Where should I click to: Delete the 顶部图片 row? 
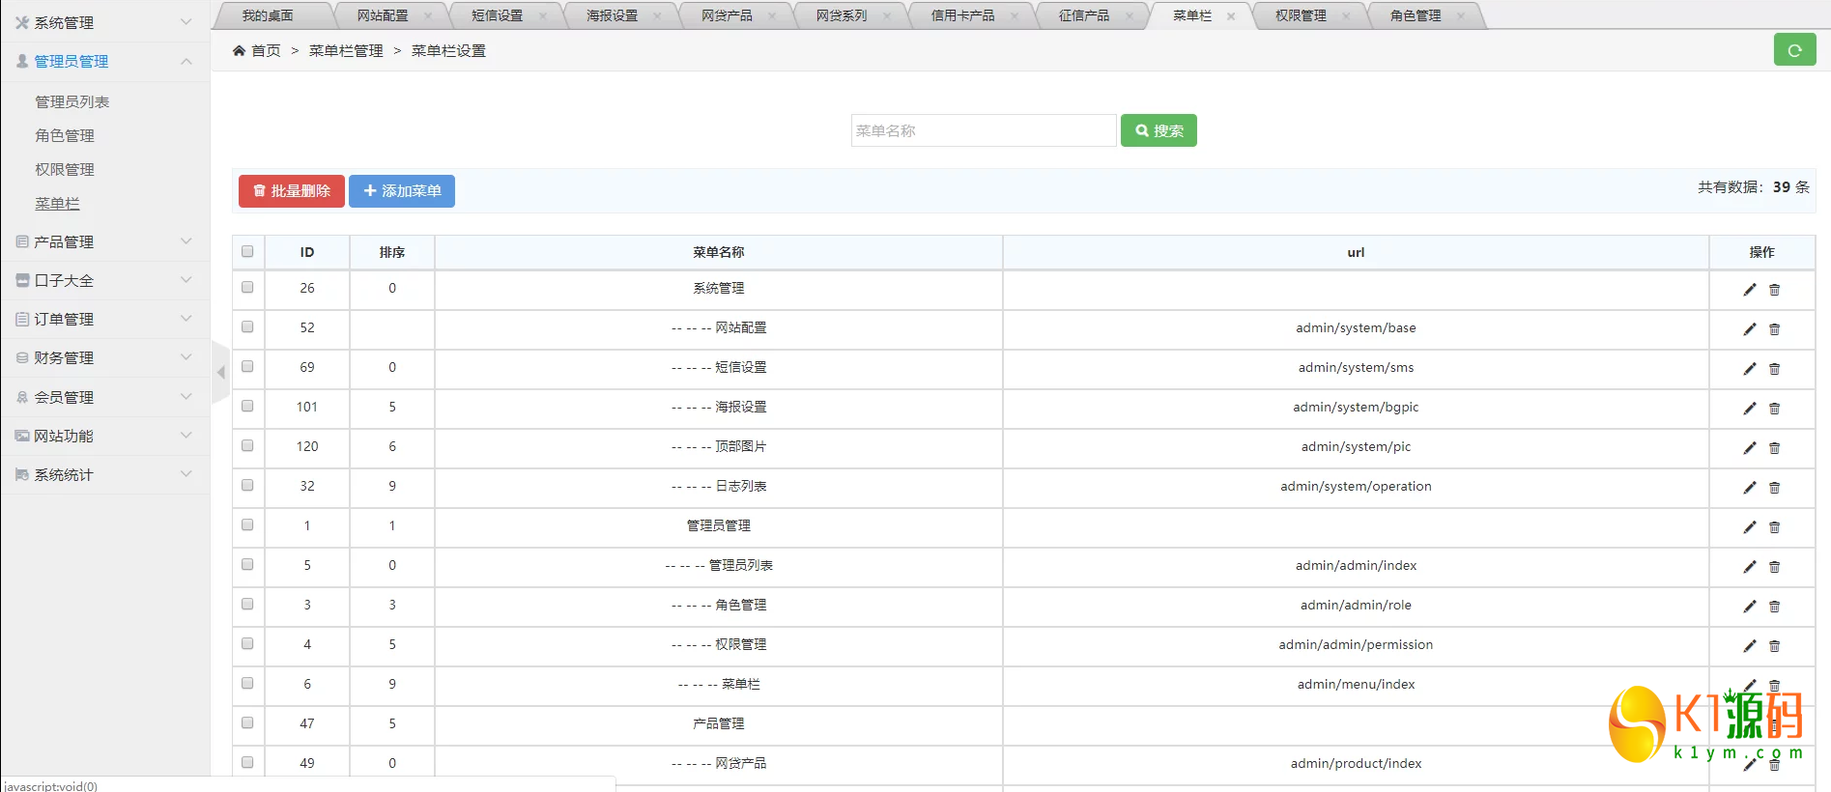coord(1774,448)
